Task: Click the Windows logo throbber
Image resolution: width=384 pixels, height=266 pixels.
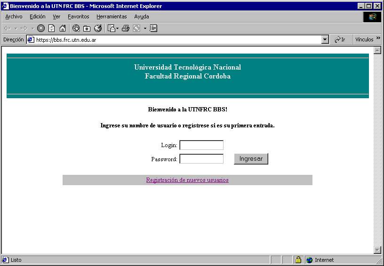Action: click(x=372, y=17)
